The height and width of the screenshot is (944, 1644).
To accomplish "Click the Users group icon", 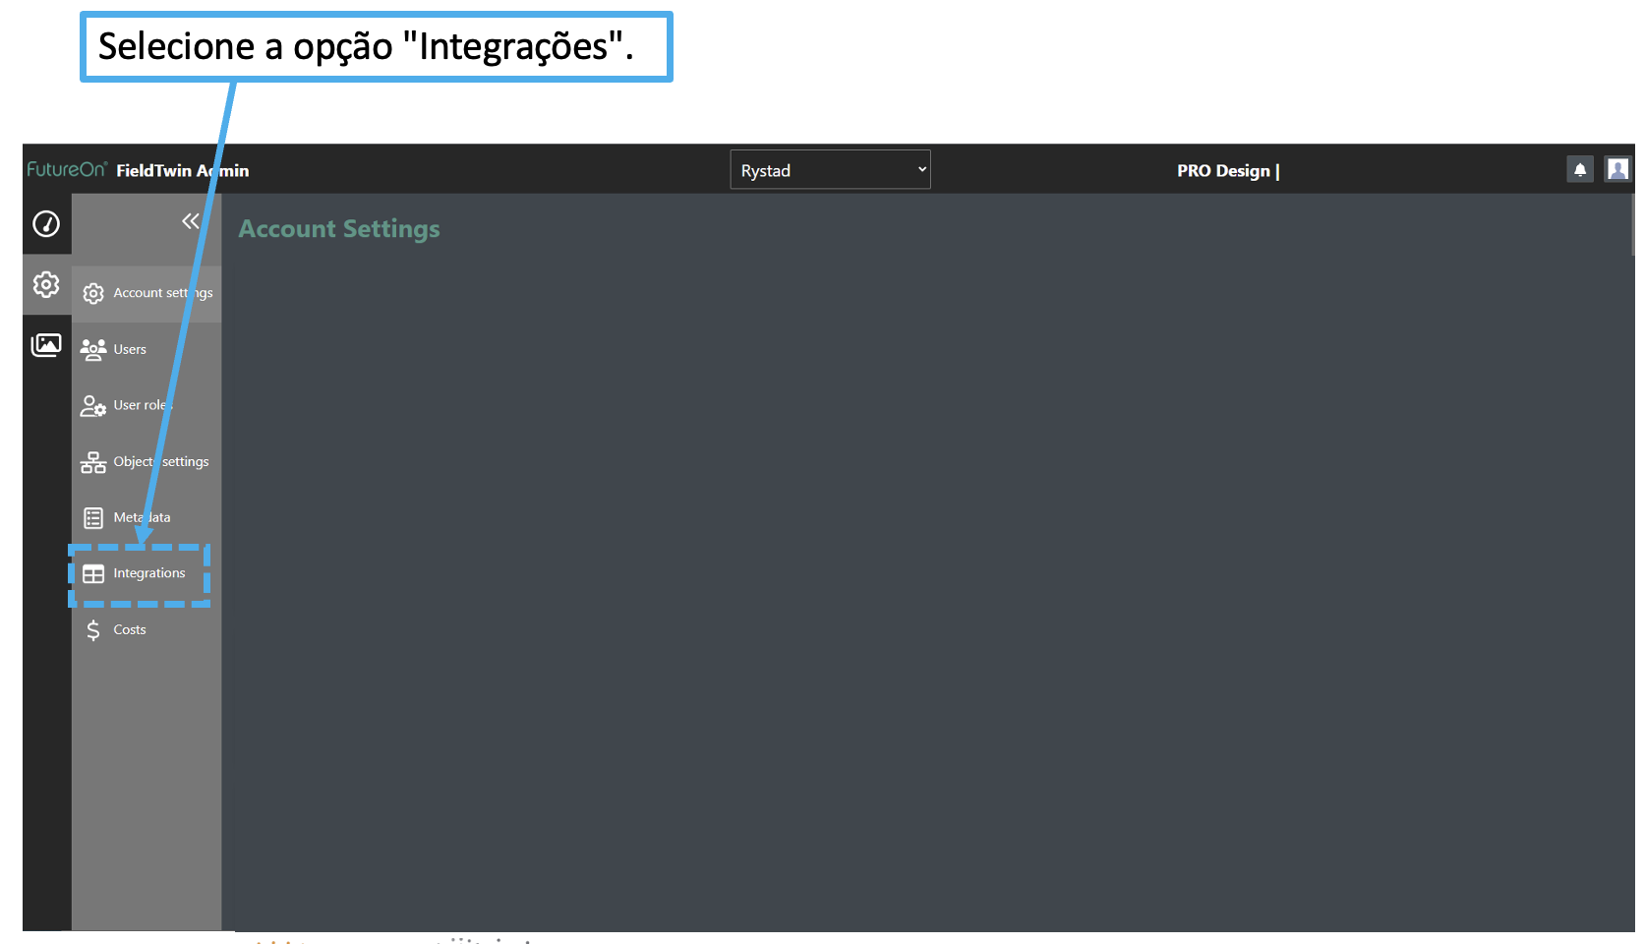I will coord(93,350).
